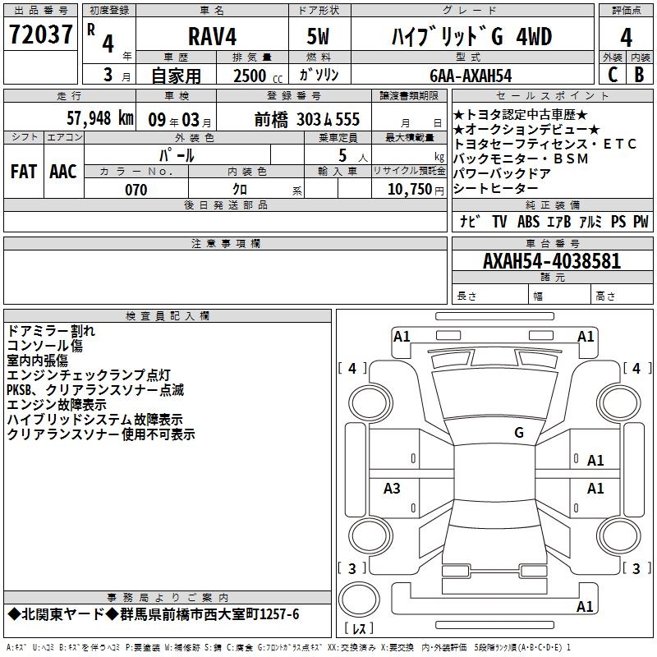Select the RAV4 car name field
The height and width of the screenshot is (657, 657).
pyautogui.click(x=213, y=37)
